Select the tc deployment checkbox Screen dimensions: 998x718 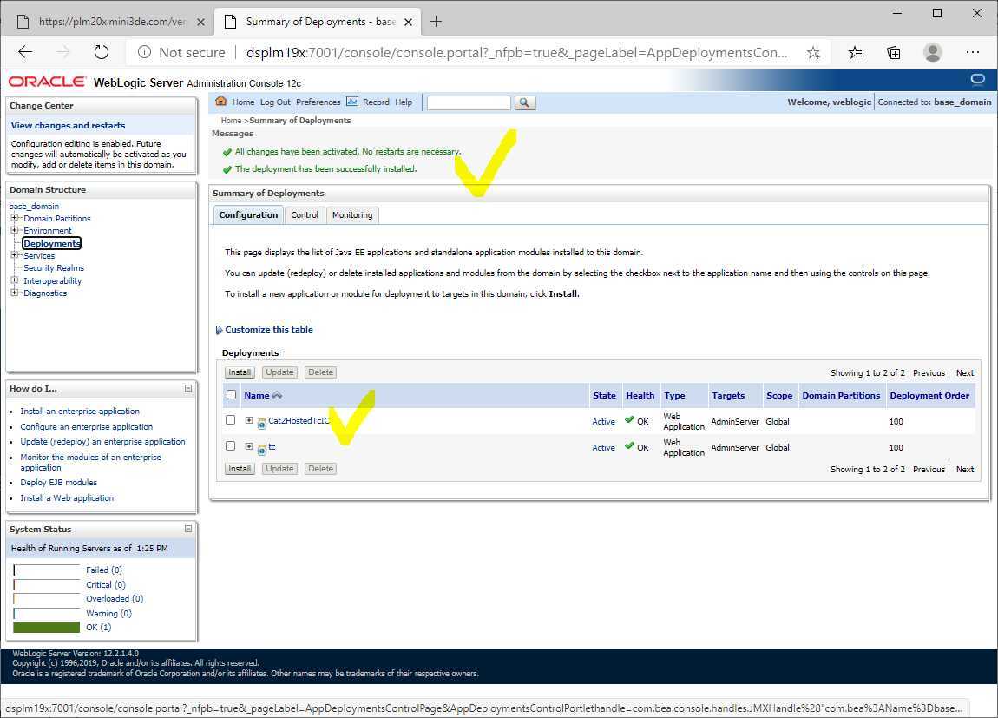pyautogui.click(x=231, y=446)
